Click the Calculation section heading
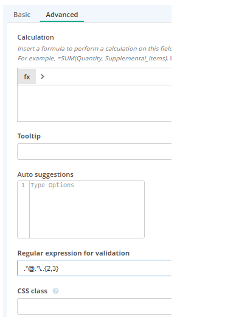 35,37
